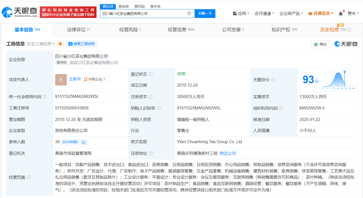The image size is (363, 198).
Task: Clear search field with X icon
Action: coord(189,14)
